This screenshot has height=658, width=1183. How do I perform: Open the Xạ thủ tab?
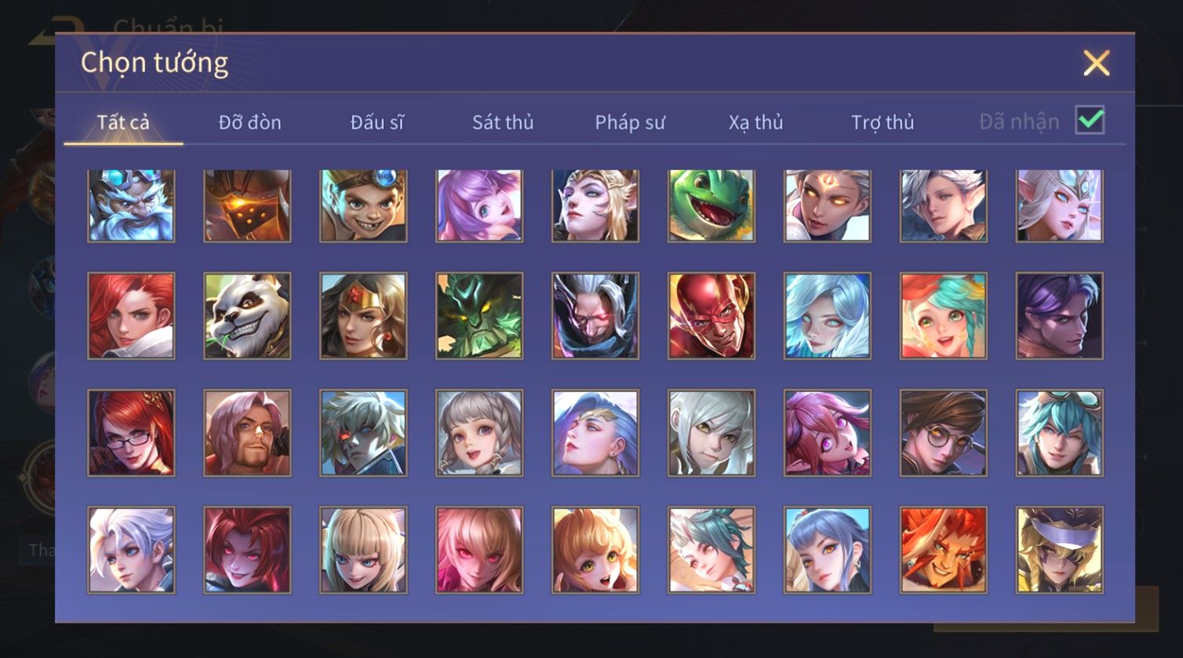point(755,122)
